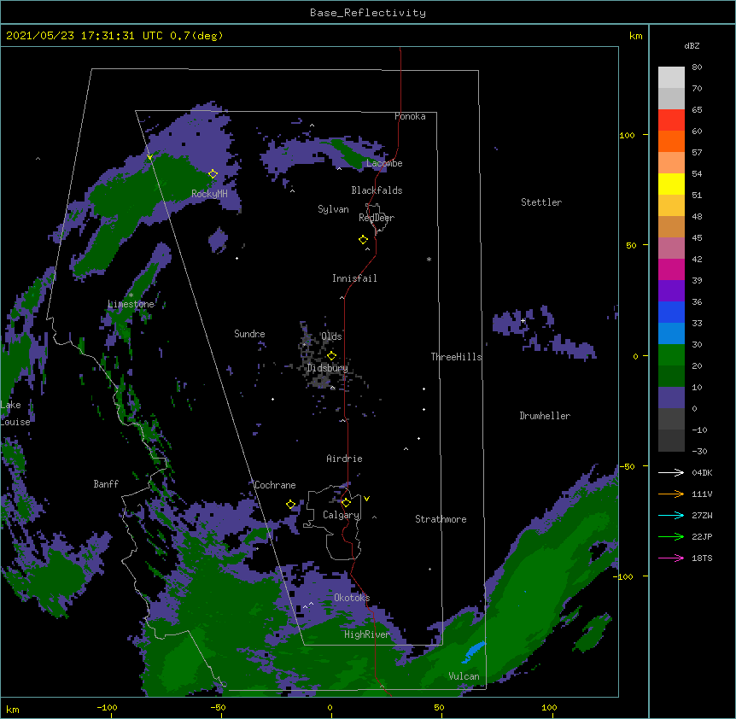This screenshot has height=719, width=736.
Task: Click the dBZ legend heading
Action: point(692,45)
